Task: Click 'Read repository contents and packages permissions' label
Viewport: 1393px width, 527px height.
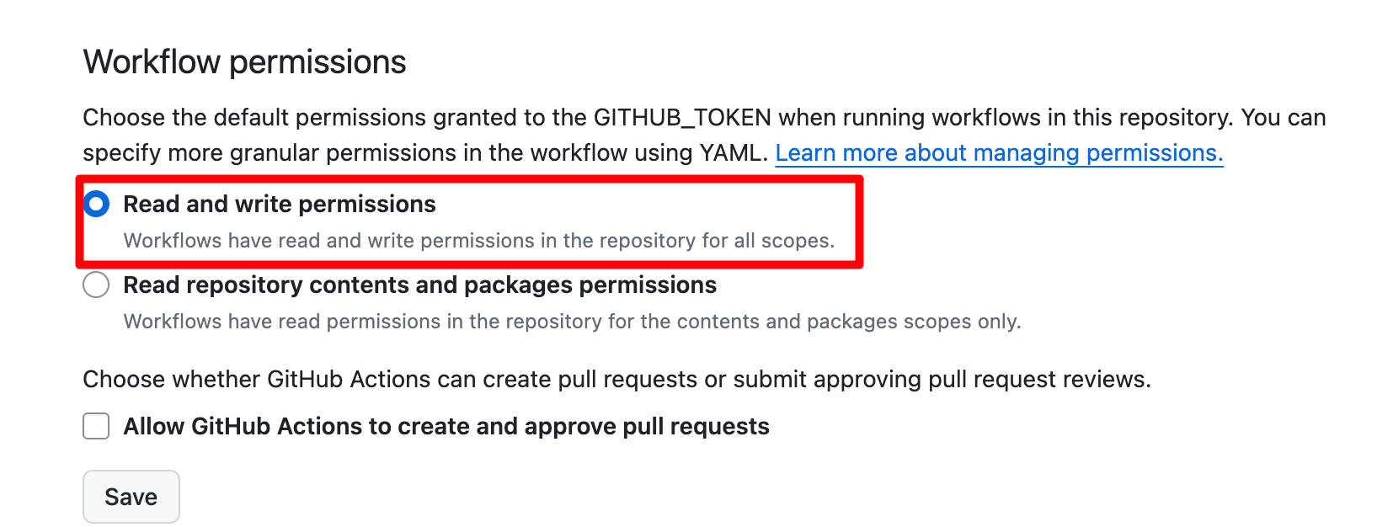Action: pos(420,285)
